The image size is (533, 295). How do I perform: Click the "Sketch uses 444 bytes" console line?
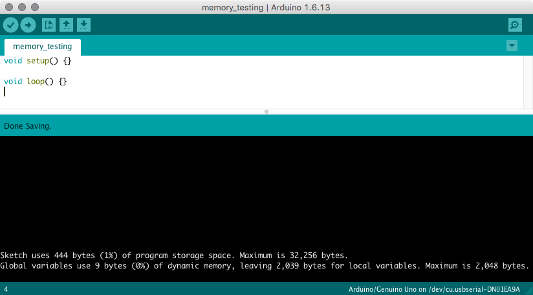(x=174, y=256)
